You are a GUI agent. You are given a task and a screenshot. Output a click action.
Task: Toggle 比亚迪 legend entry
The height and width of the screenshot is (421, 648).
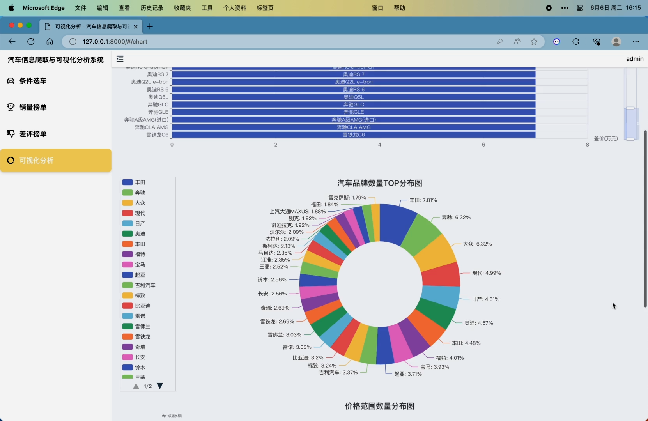tap(136, 306)
